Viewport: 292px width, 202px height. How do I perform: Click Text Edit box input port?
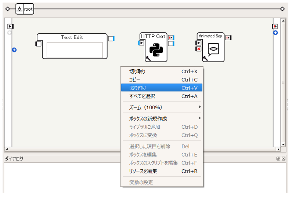(38, 44)
